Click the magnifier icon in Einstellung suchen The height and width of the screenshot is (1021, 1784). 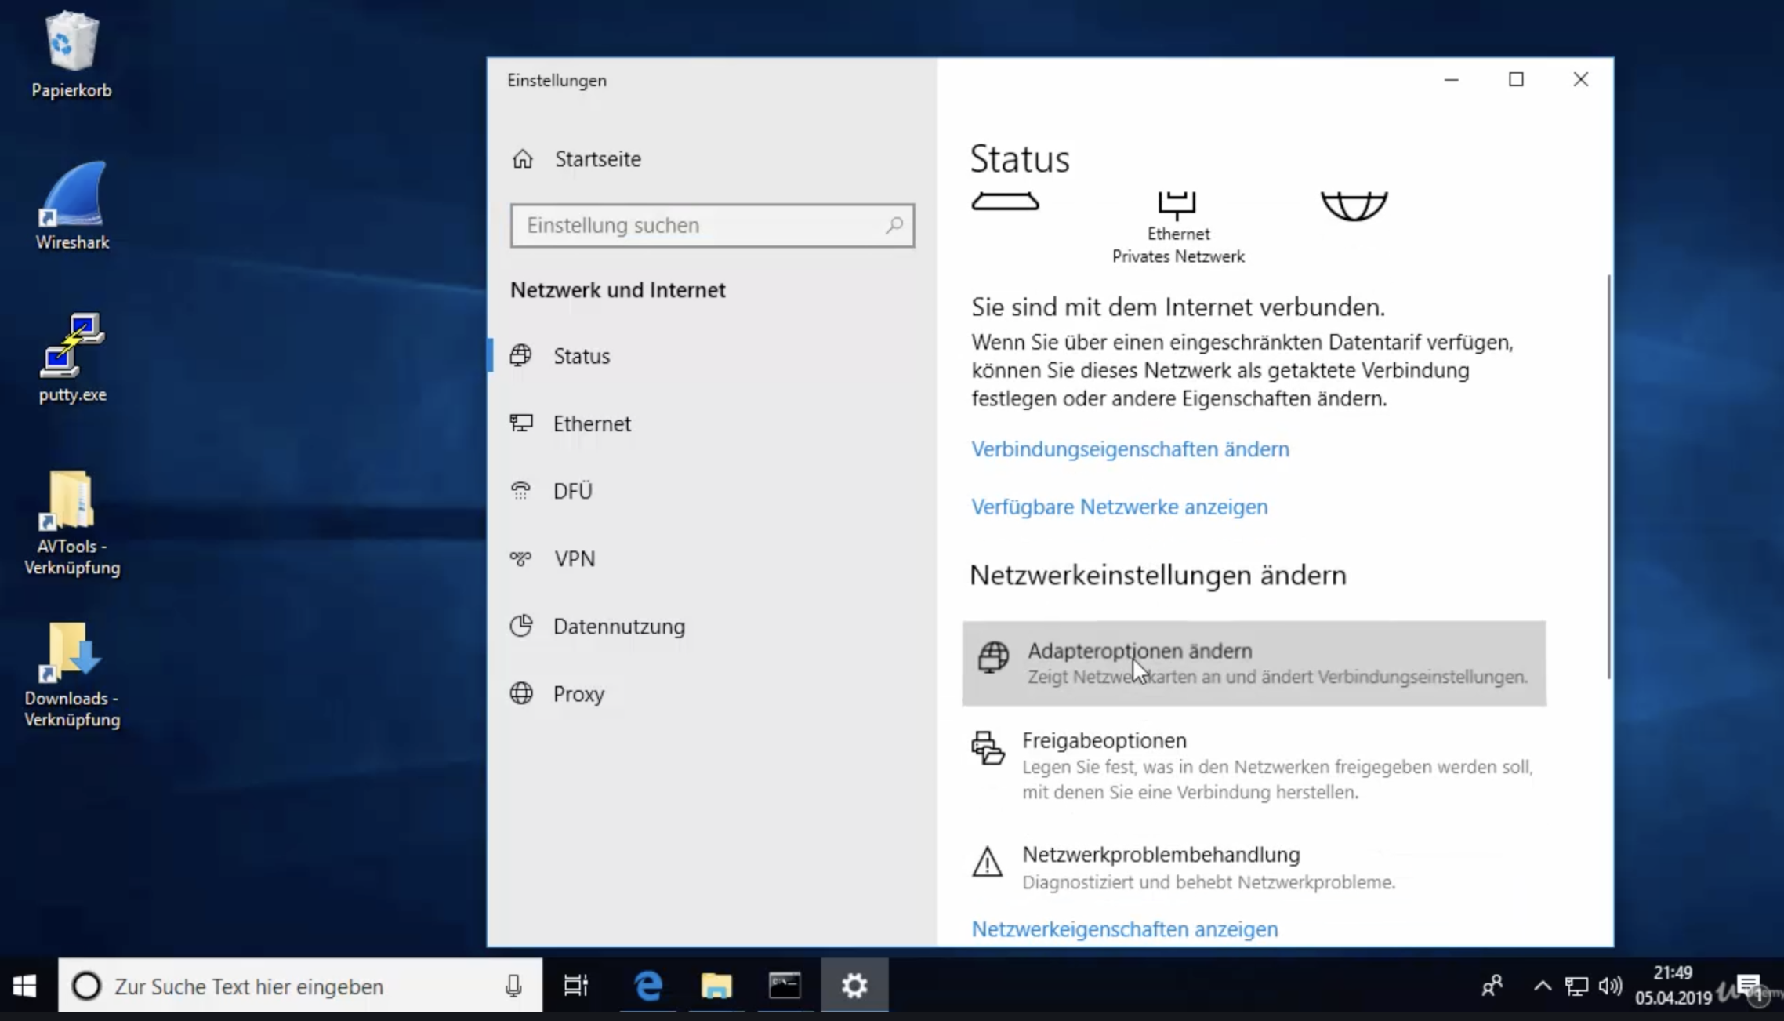click(x=894, y=226)
